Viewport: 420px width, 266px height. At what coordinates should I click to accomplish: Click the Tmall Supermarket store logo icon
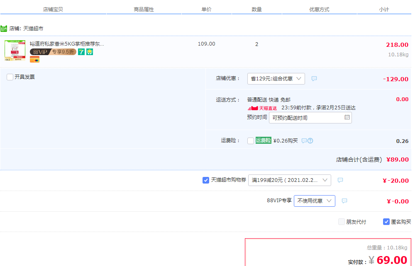point(4,28)
